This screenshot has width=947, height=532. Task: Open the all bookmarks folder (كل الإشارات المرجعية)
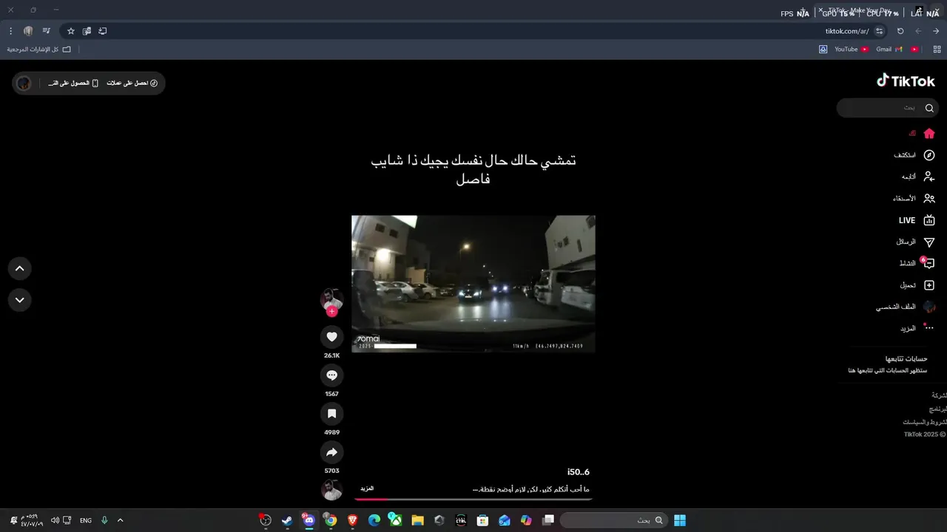tap(39, 50)
